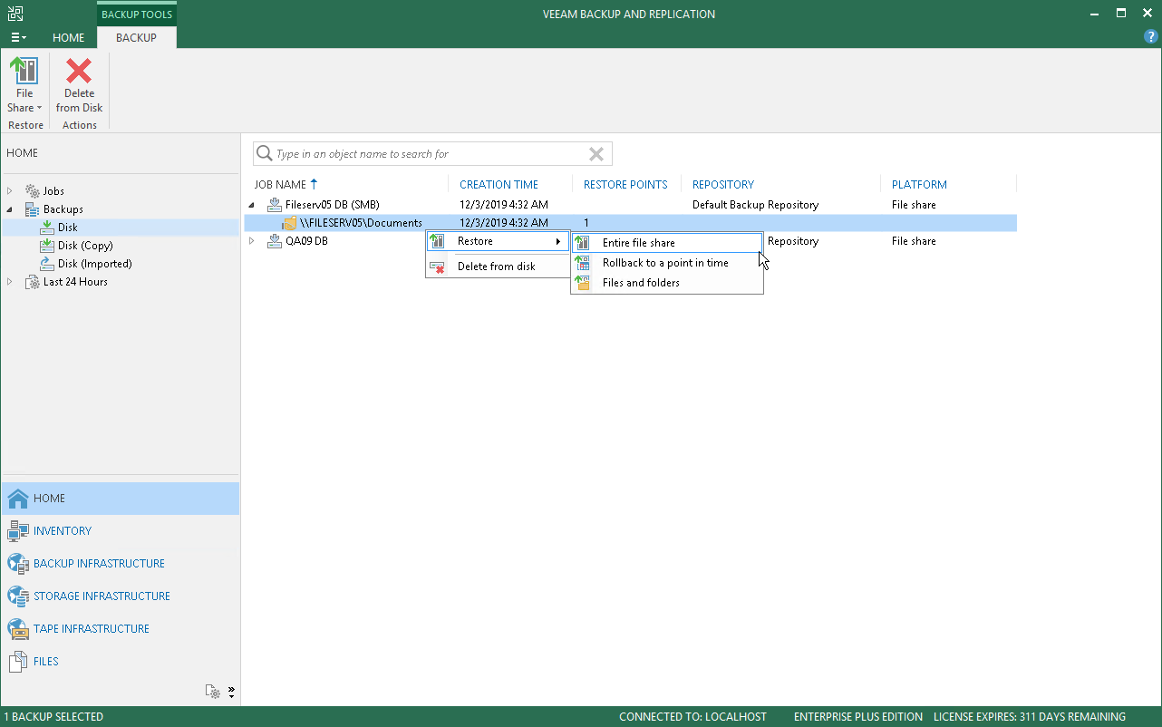This screenshot has width=1162, height=727.
Task: Click the Rollback to a point icon
Action: point(583,263)
